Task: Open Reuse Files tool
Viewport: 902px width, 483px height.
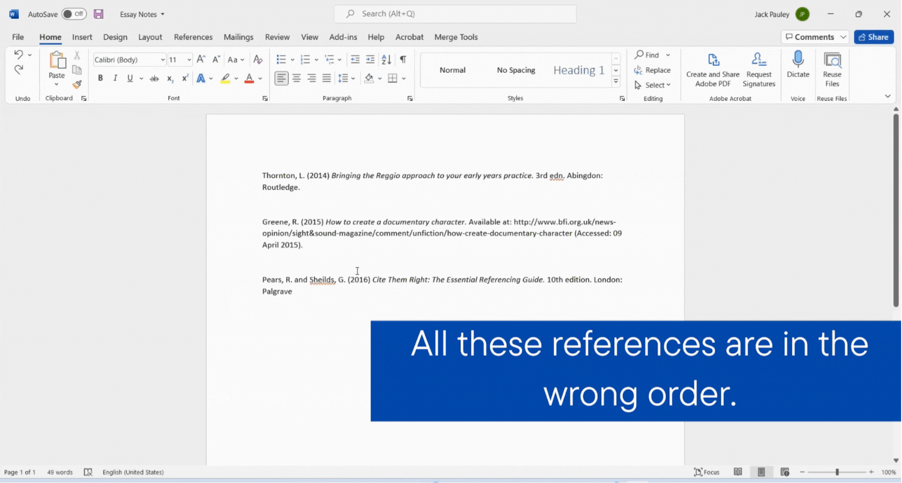Action: pyautogui.click(x=832, y=70)
